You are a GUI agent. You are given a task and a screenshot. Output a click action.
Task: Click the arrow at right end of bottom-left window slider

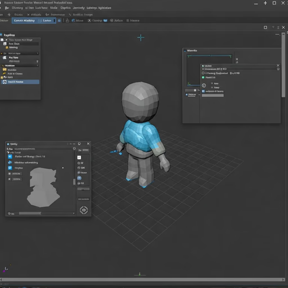pyautogui.click(x=74, y=213)
